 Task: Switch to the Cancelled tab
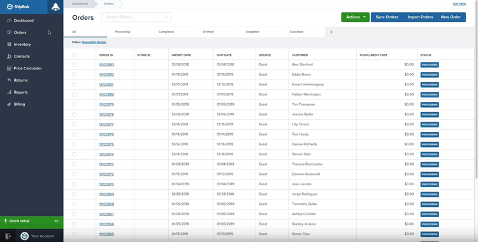(303, 32)
